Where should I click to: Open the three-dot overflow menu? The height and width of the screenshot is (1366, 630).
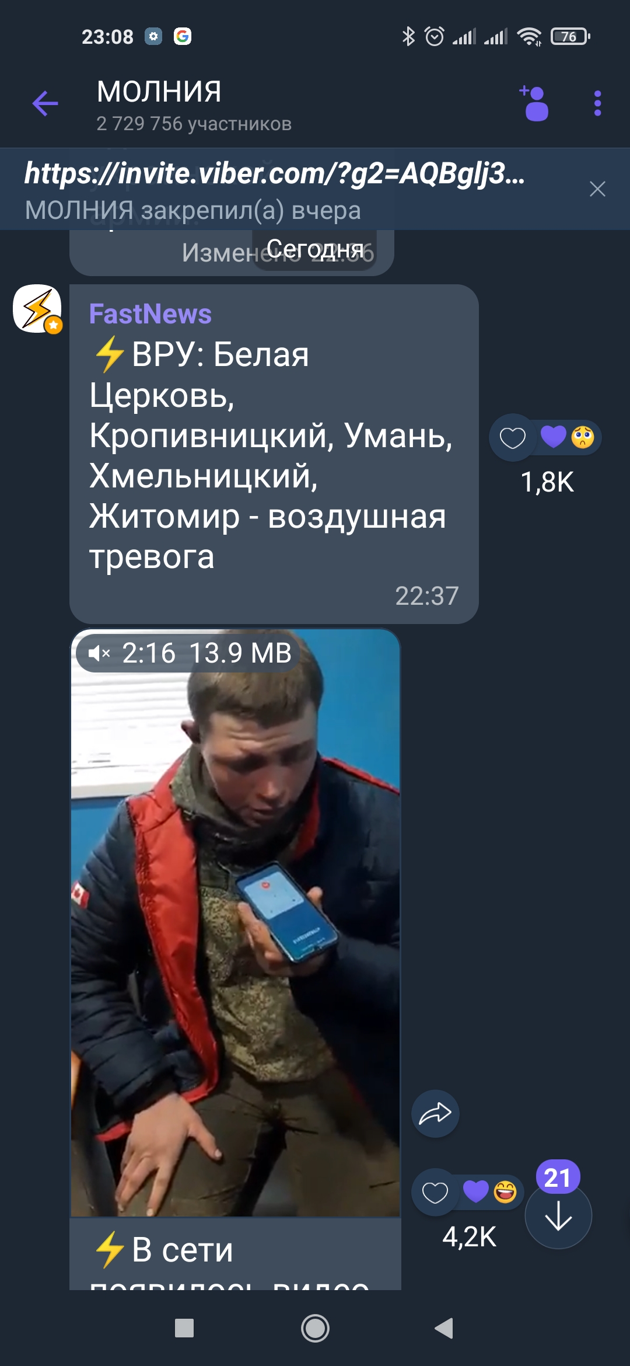[x=597, y=103]
